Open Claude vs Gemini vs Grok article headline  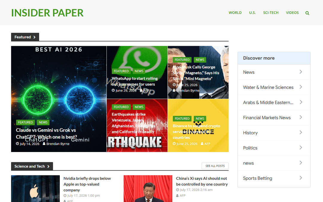[x=47, y=133]
